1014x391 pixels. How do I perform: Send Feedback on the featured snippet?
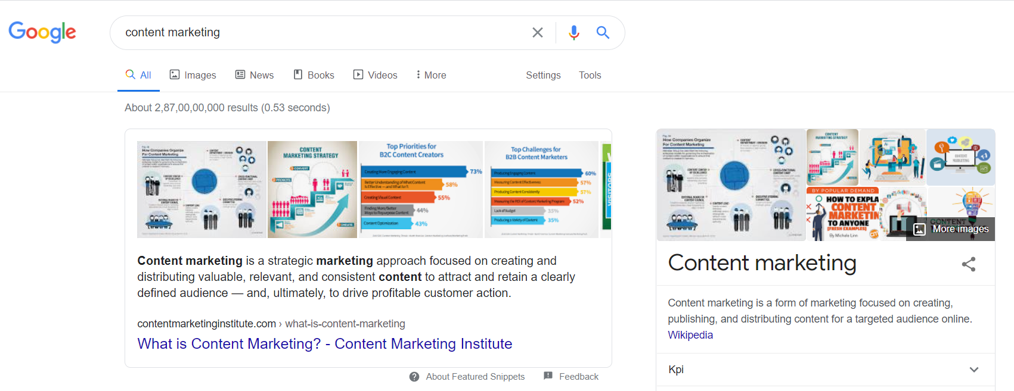click(578, 377)
